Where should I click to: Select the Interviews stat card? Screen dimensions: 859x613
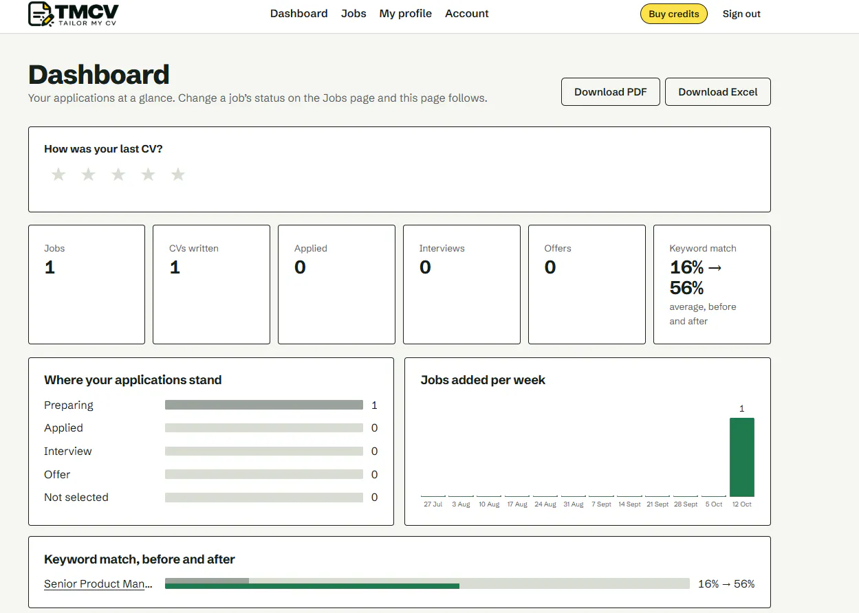pyautogui.click(x=461, y=285)
